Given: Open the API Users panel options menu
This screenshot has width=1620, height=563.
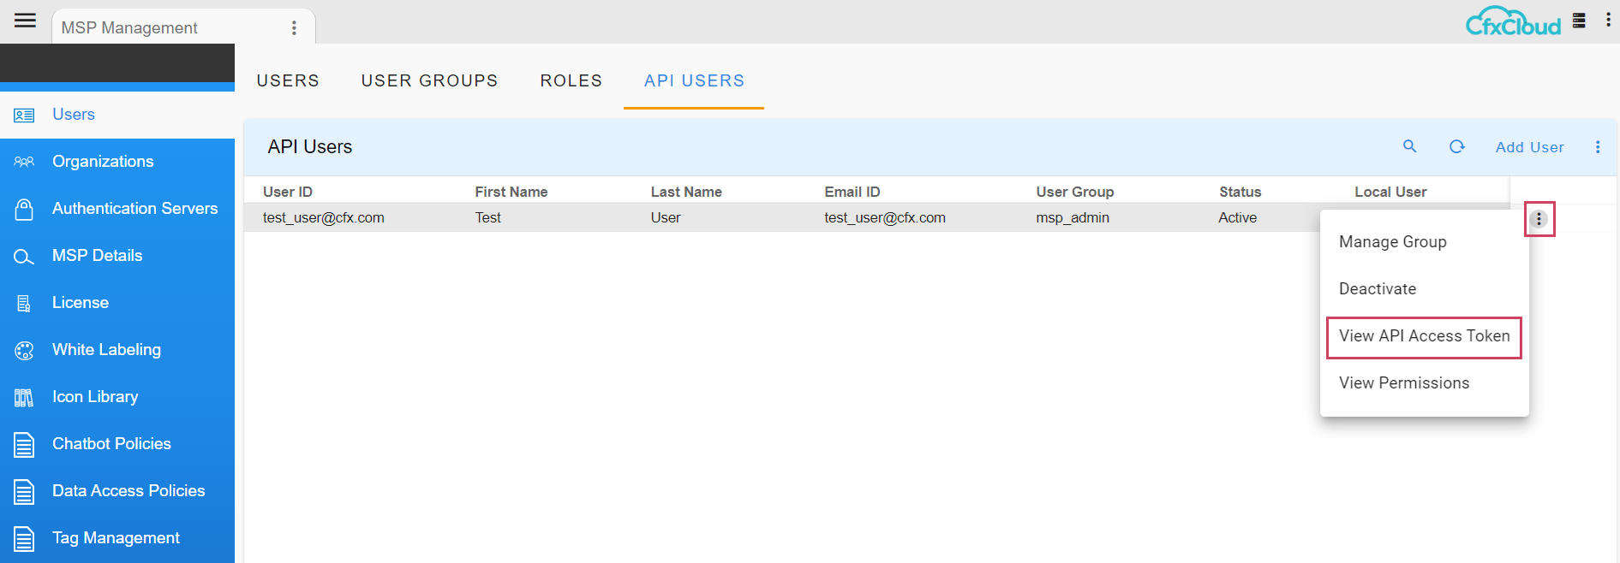Looking at the screenshot, I should click(1597, 147).
